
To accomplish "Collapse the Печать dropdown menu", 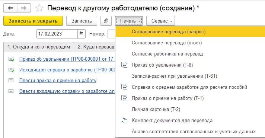I will (x=129, y=21).
